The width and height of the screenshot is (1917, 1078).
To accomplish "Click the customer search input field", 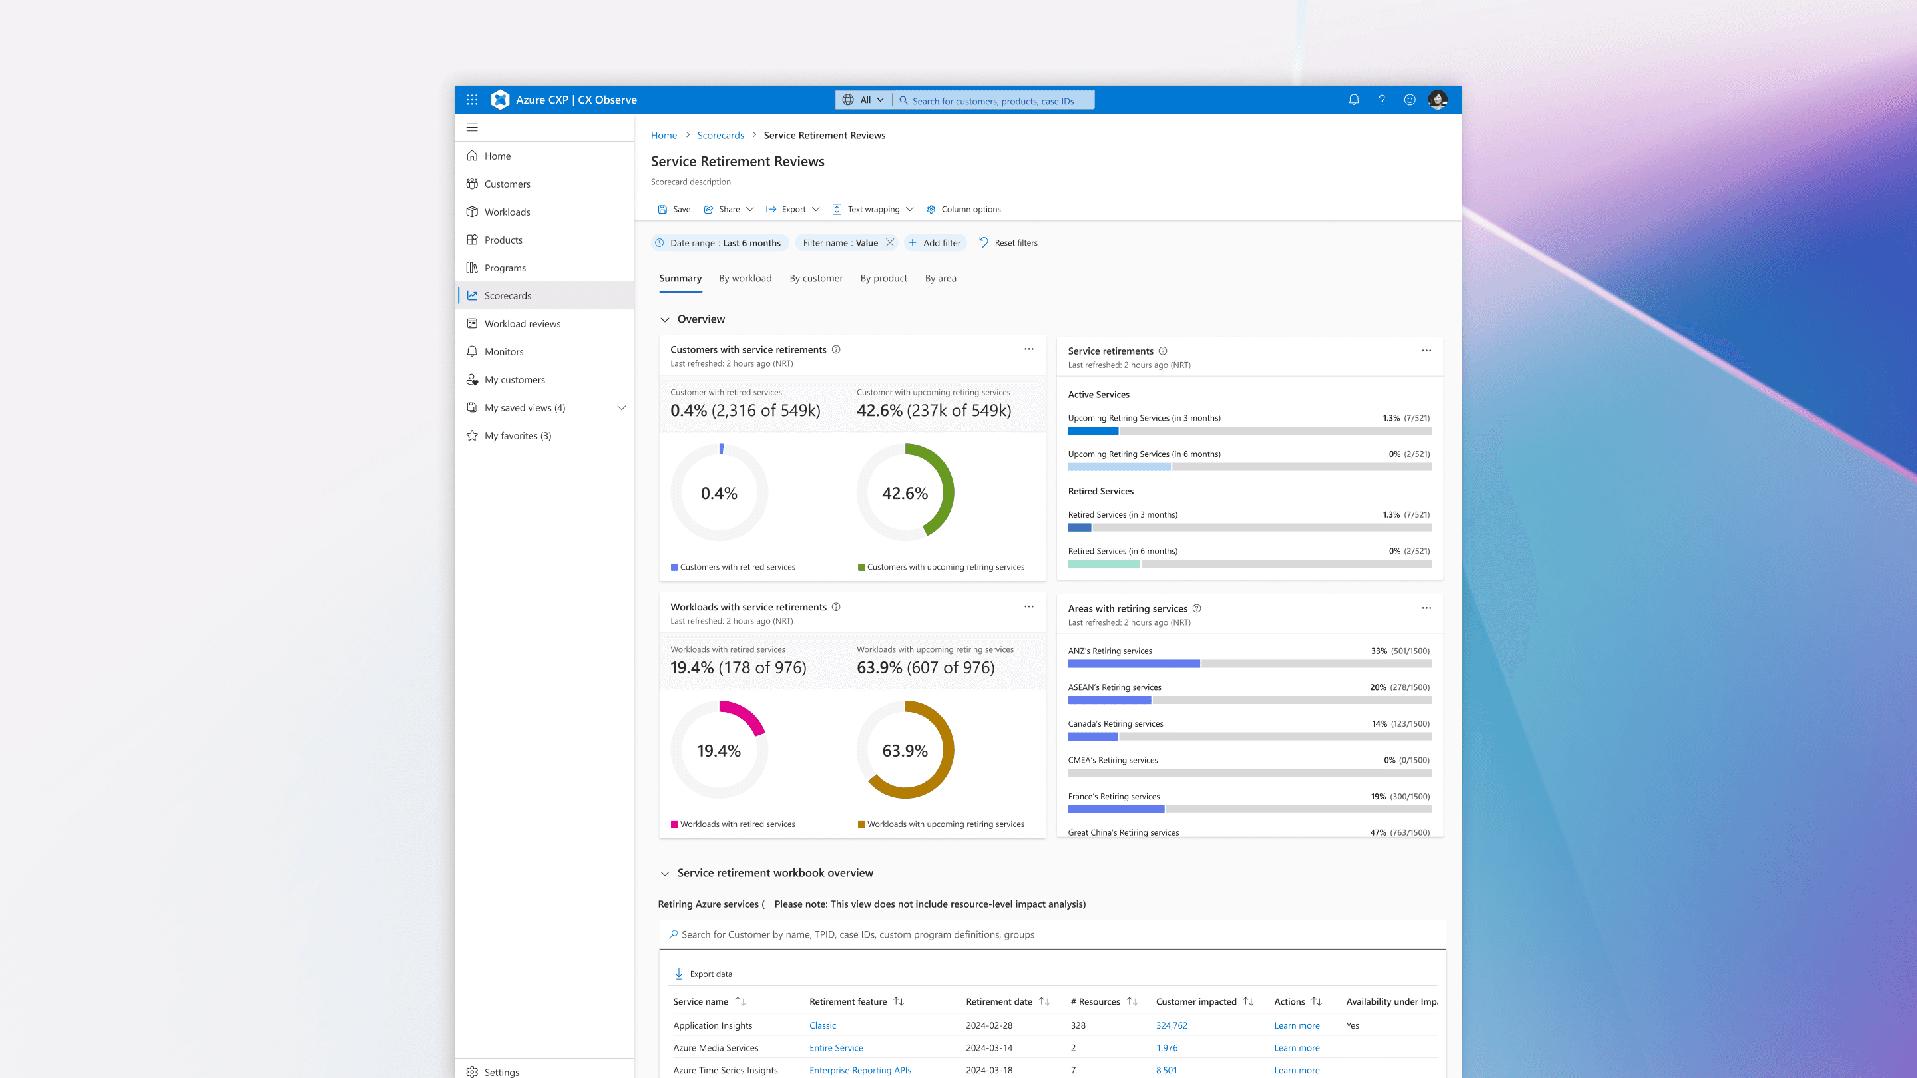I will click(x=1042, y=934).
